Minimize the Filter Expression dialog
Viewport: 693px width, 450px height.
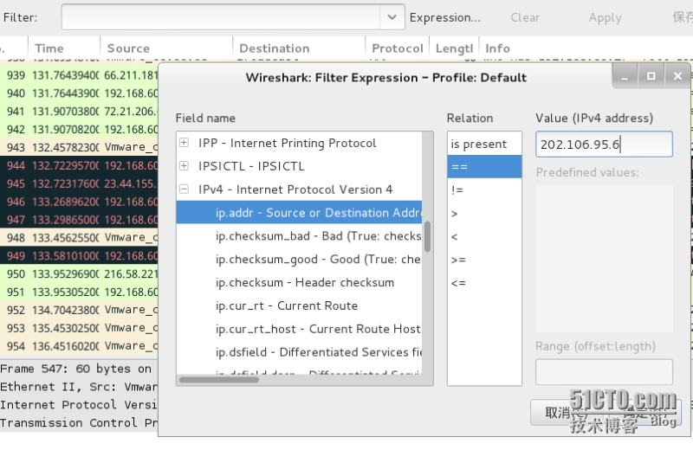[625, 76]
